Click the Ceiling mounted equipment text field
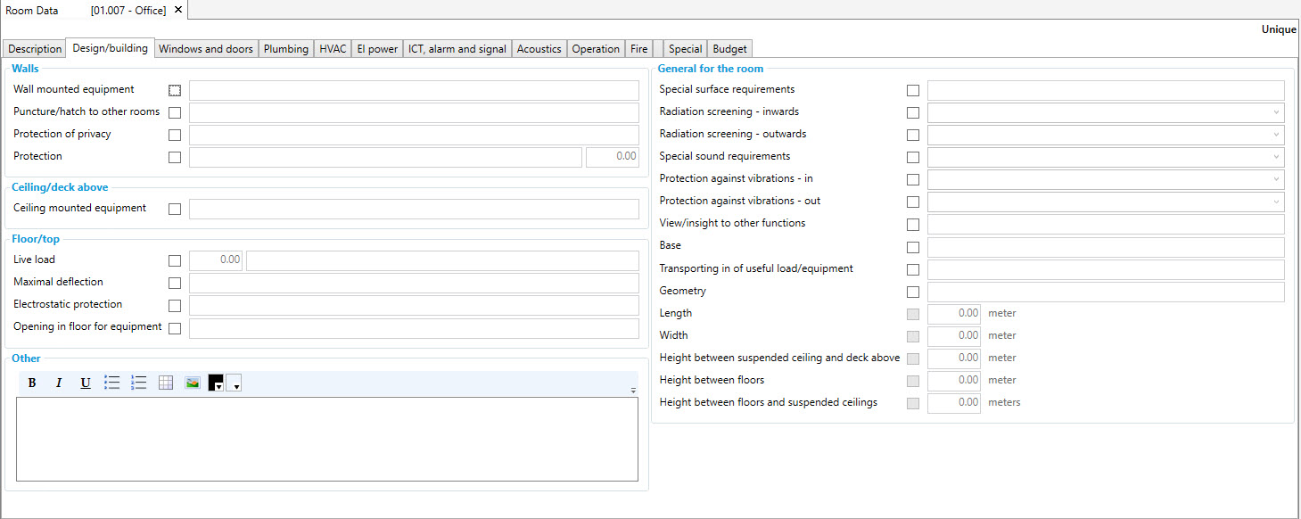Screen dimensions: 1301x519 click(x=414, y=209)
